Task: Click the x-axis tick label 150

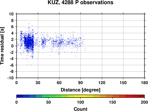Action: (x=123, y=83)
